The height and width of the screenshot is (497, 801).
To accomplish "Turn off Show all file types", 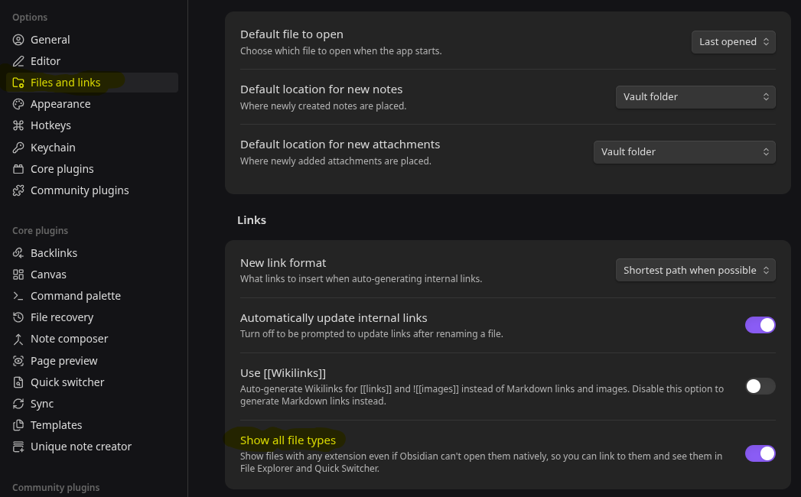I will coord(760,453).
